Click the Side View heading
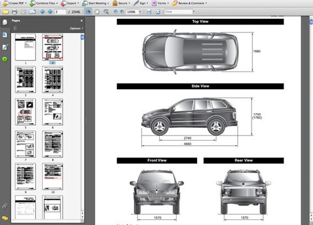313x225 pixels. coord(200,86)
